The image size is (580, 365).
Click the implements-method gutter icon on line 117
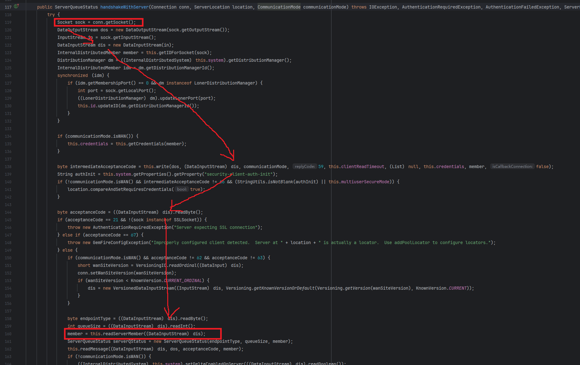pyautogui.click(x=16, y=6)
